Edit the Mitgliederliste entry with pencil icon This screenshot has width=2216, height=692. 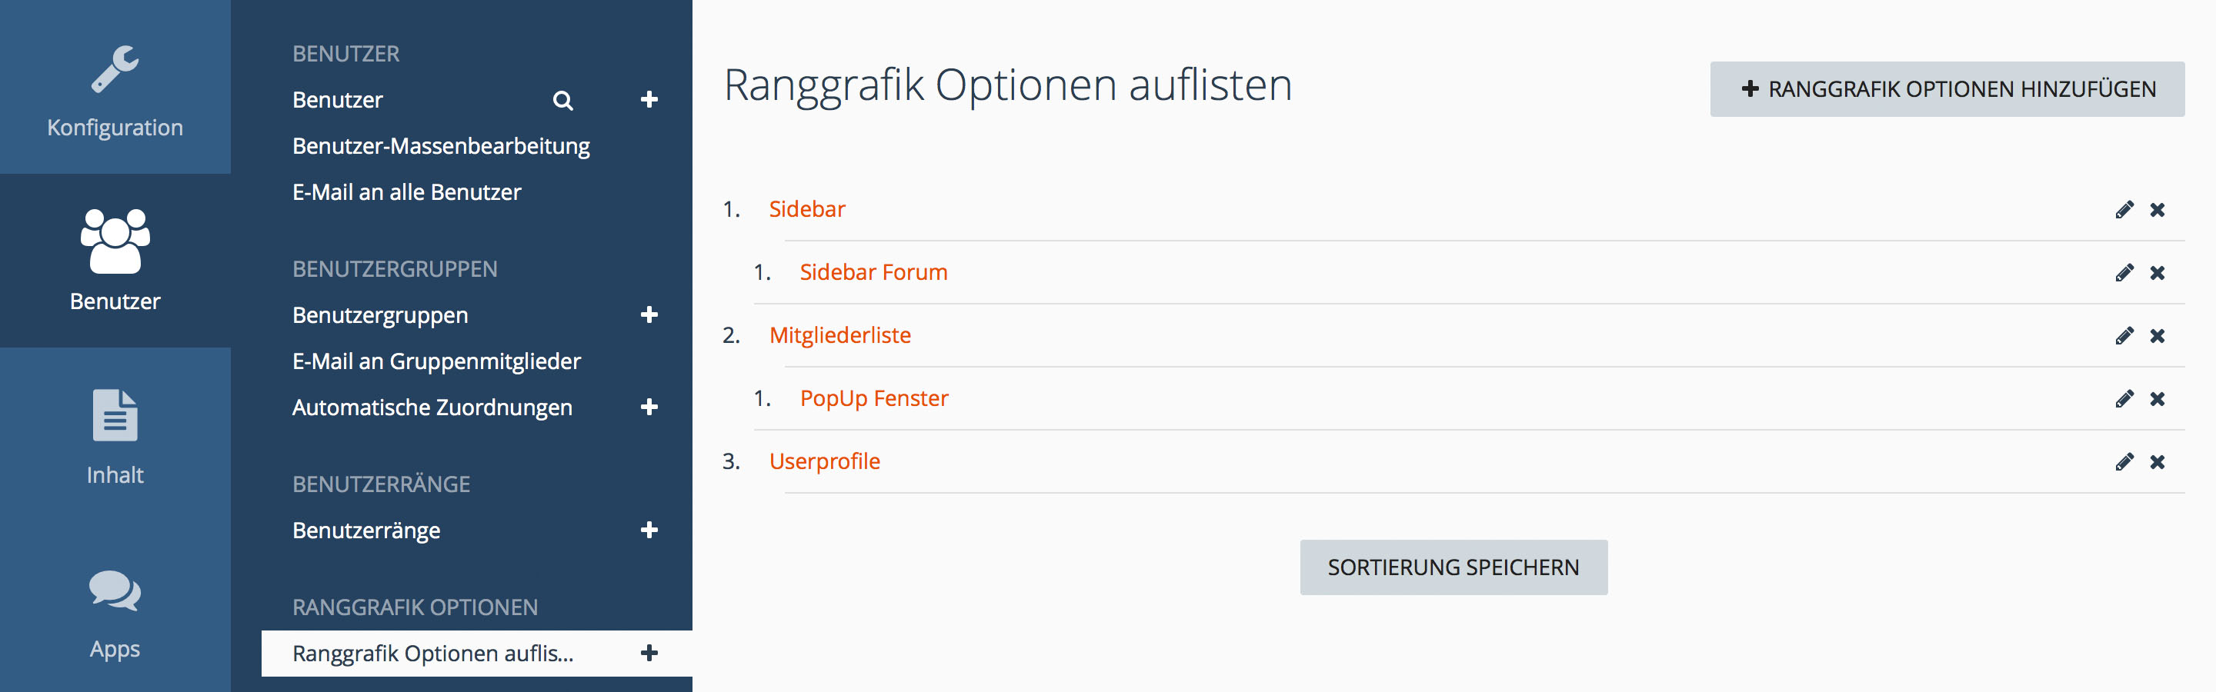pos(2124,335)
